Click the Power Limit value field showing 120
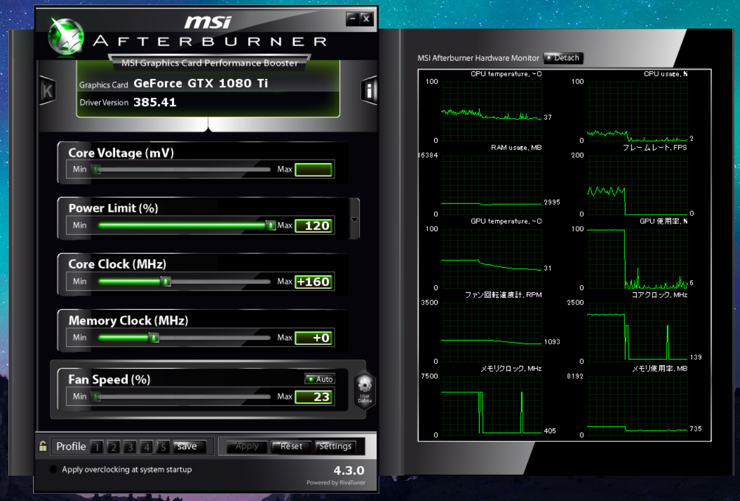 point(314,226)
